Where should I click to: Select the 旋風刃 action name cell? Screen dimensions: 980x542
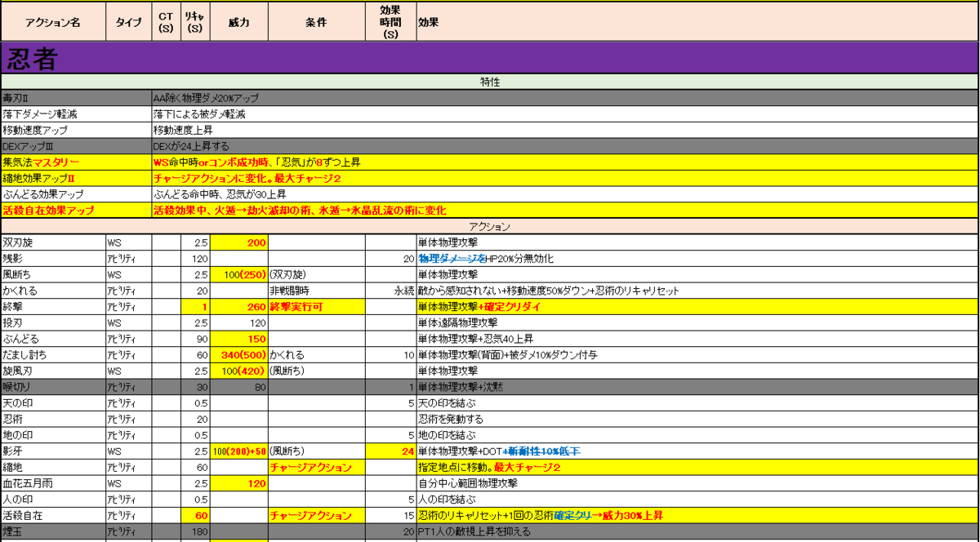pos(53,371)
